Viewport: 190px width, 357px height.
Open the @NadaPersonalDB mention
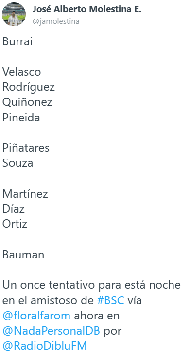click(x=51, y=331)
